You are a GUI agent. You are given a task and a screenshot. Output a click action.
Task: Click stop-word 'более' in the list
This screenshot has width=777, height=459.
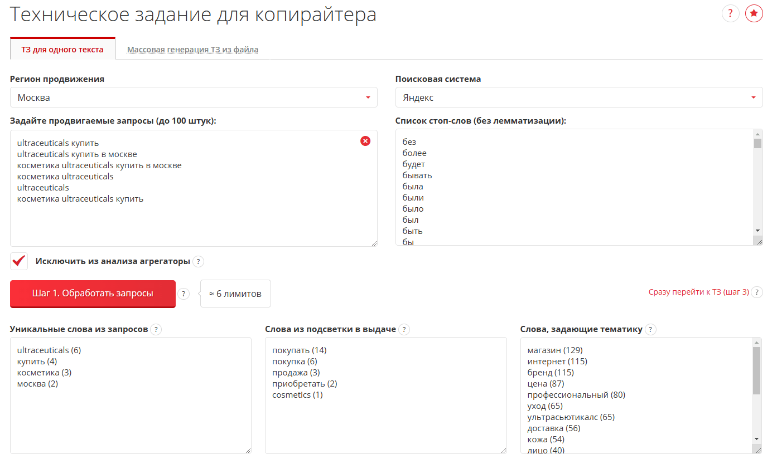414,153
